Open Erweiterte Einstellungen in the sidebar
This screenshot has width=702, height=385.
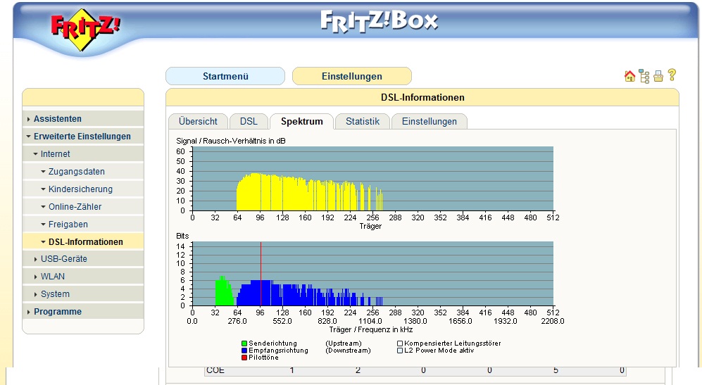[83, 137]
